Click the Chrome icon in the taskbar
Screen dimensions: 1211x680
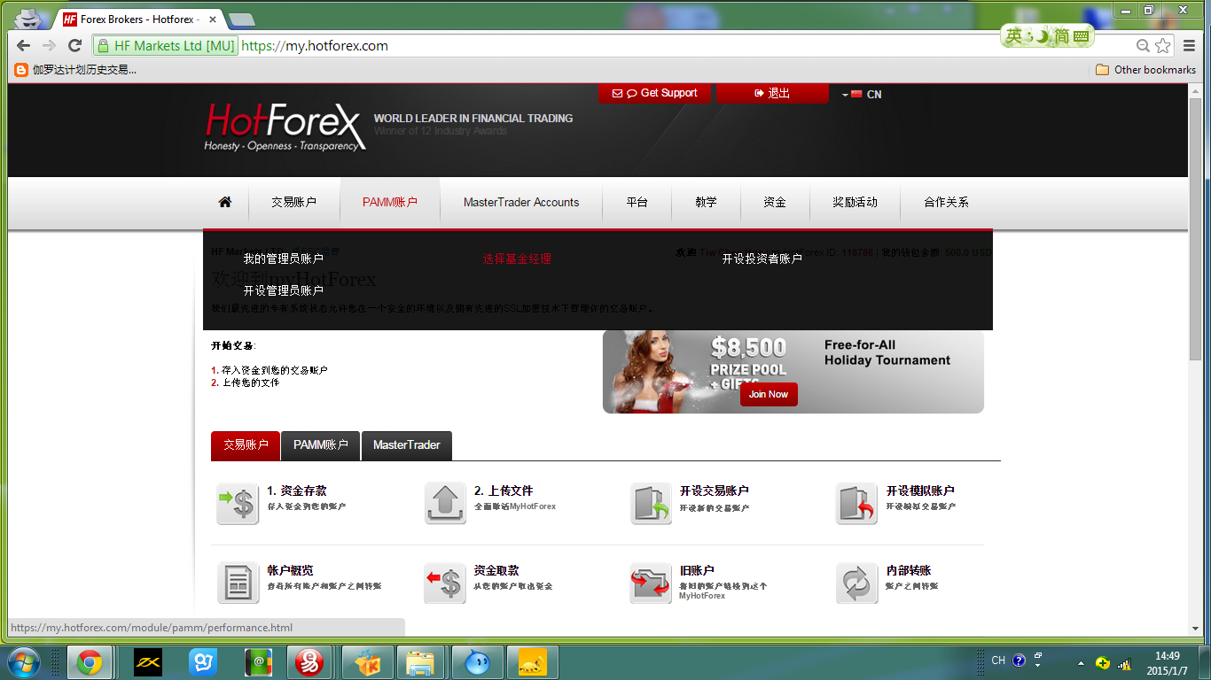tap(89, 662)
